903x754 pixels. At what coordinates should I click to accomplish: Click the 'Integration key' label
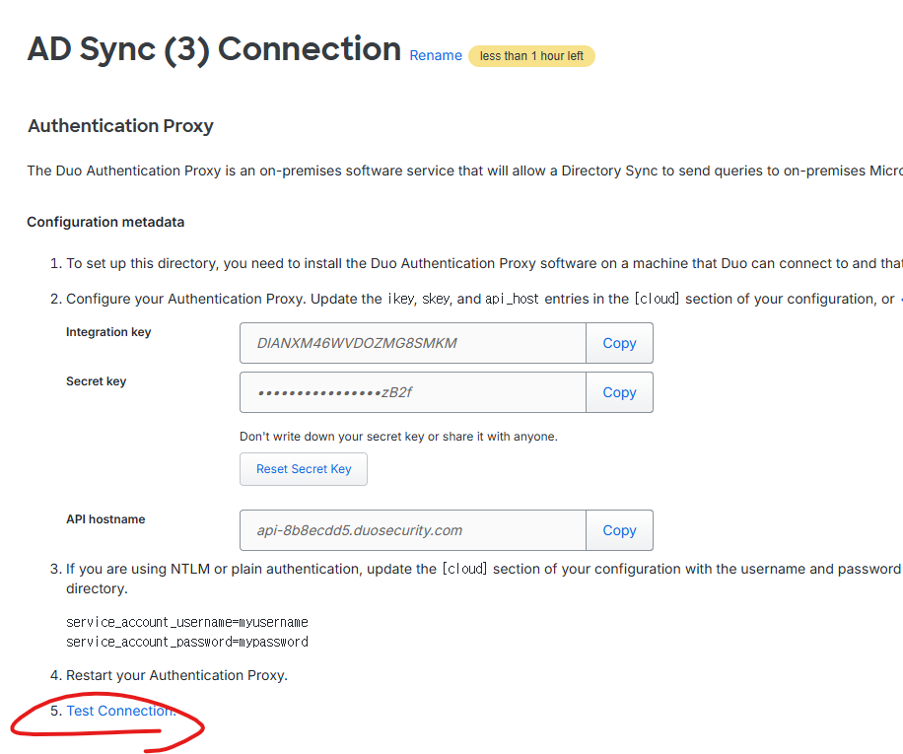tap(108, 332)
